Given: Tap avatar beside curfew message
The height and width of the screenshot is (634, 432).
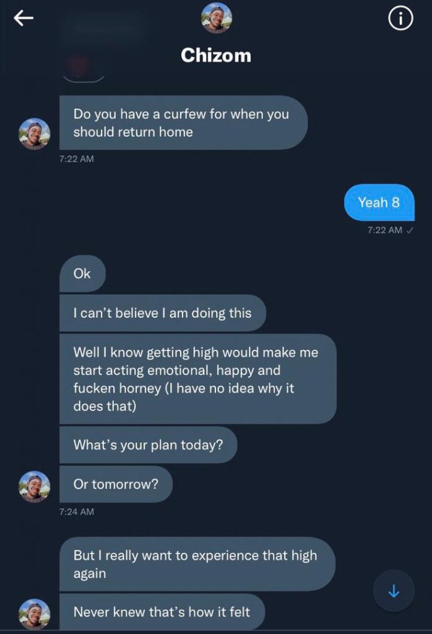Looking at the screenshot, I should point(34,133).
